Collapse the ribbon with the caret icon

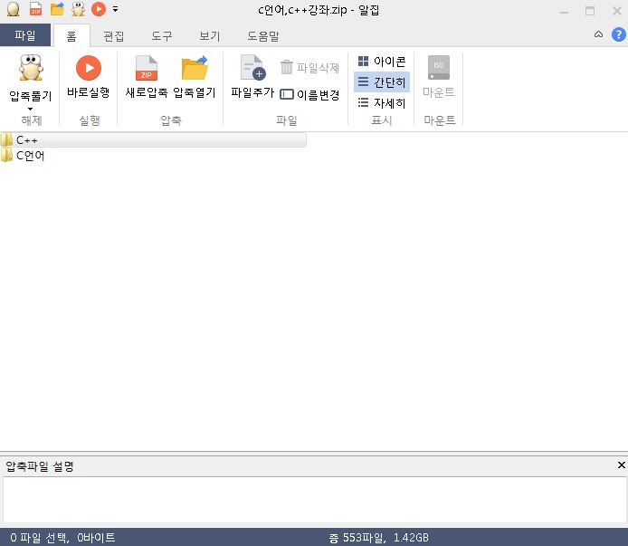click(598, 34)
